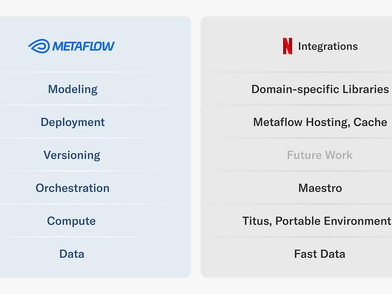This screenshot has height=294, width=392.
Task: Open Domain-specific Libraries entry
Action: pos(320,89)
